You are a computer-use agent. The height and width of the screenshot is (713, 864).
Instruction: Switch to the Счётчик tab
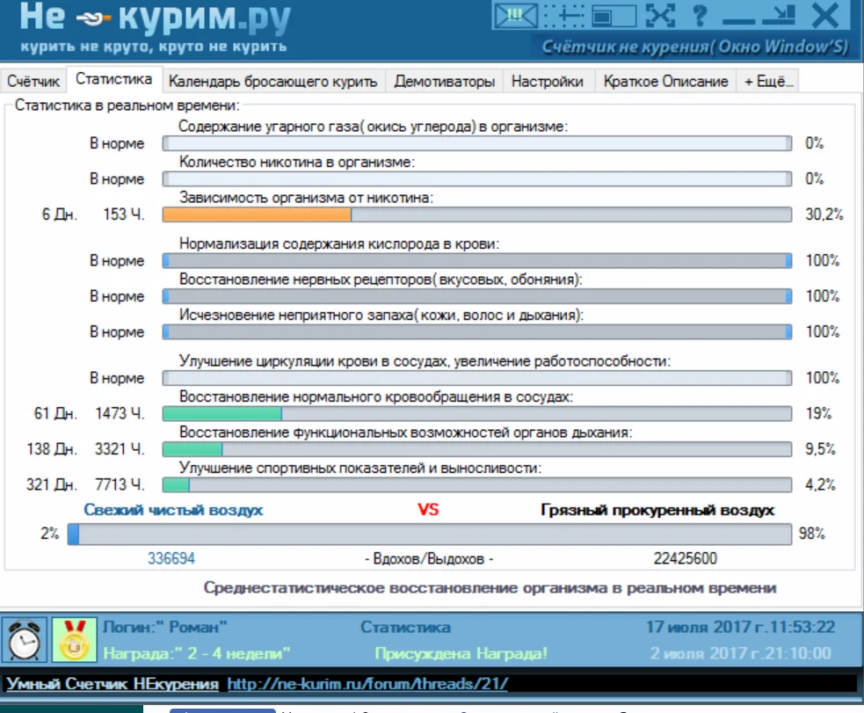pos(33,81)
